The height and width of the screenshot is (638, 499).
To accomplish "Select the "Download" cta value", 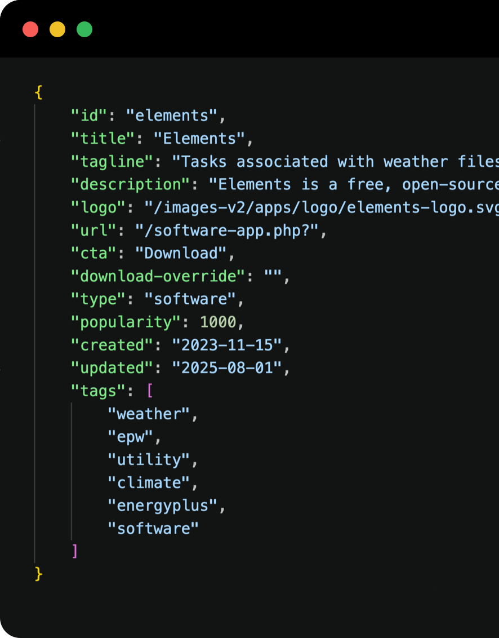I will (181, 253).
